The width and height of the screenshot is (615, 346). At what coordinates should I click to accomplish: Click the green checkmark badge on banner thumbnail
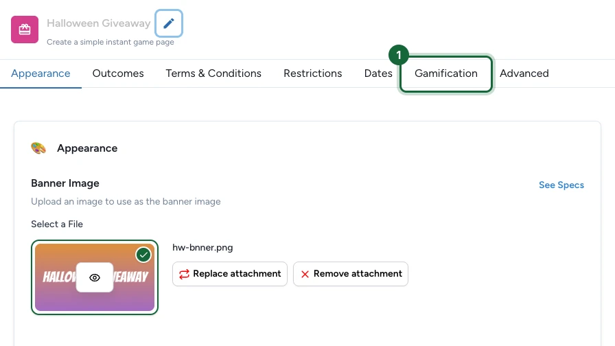tap(143, 255)
